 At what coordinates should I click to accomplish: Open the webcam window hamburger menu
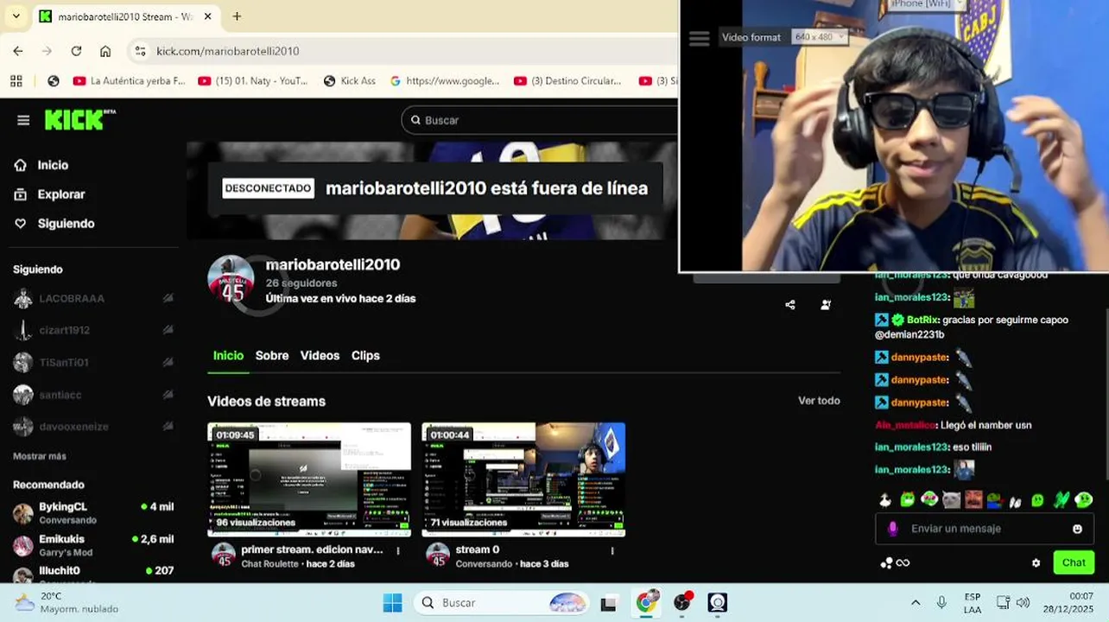pos(700,38)
